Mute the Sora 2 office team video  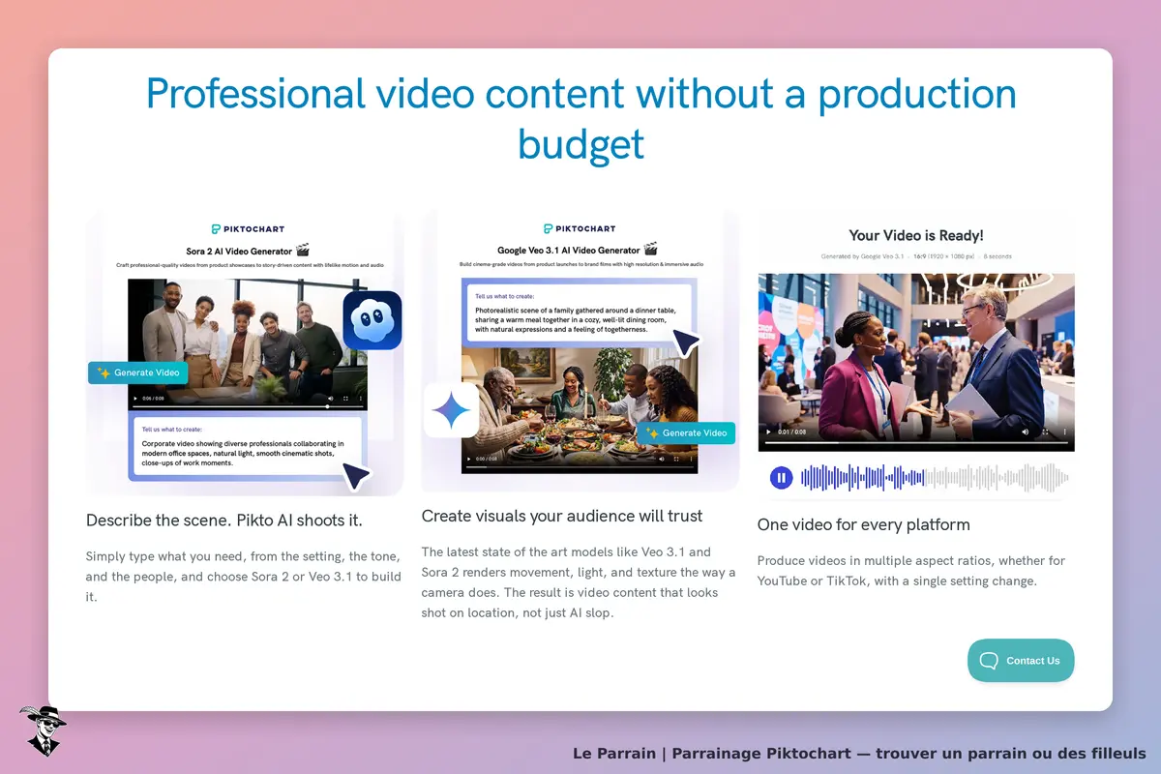pos(330,399)
